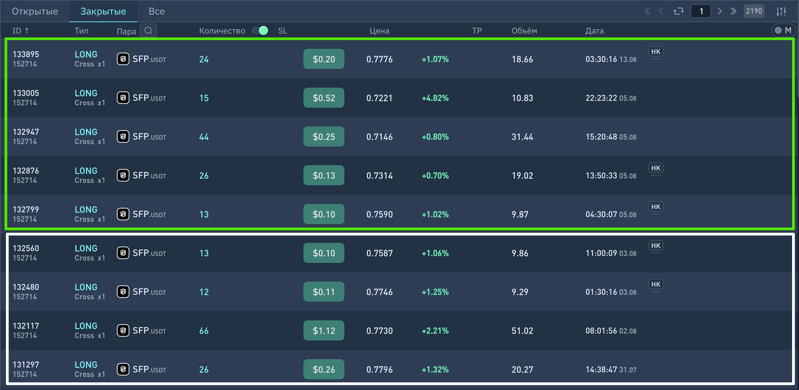This screenshot has height=390, width=799.
Task: Click the 2190 total pages badge
Action: [x=754, y=11]
